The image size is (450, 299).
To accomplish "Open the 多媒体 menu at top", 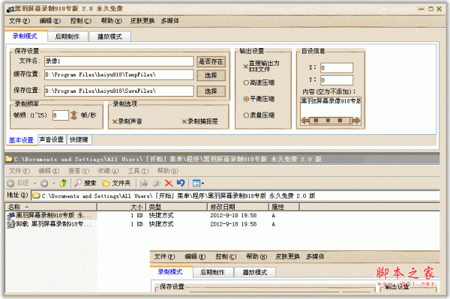I will 170,21.
